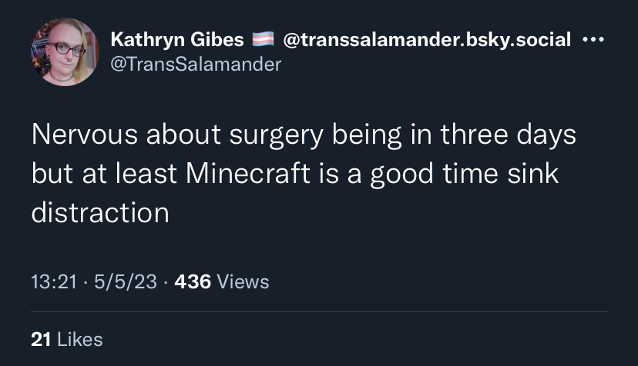The width and height of the screenshot is (638, 366).
Task: Click the bold 436 number
Action: click(193, 281)
